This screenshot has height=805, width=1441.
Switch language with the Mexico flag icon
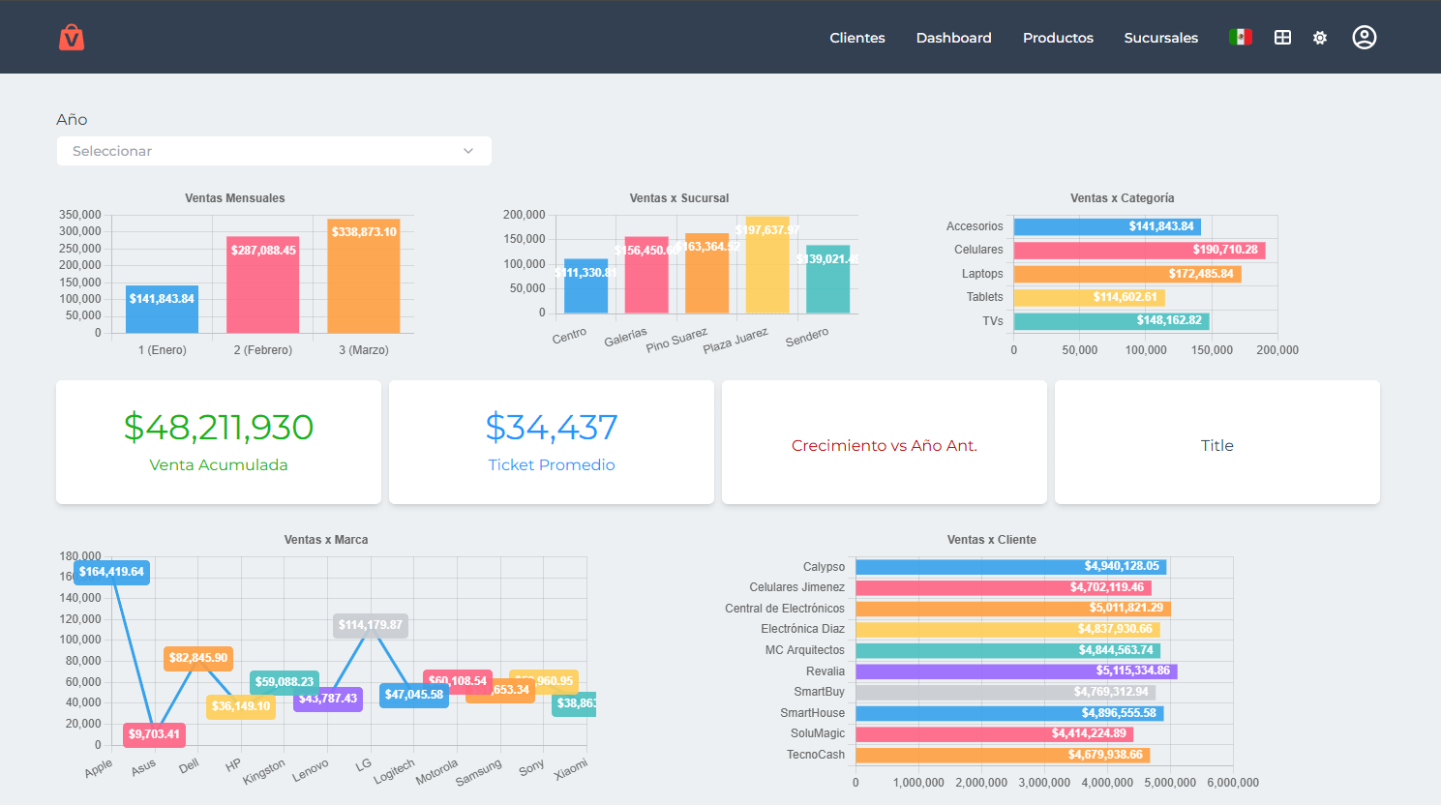[x=1240, y=38]
